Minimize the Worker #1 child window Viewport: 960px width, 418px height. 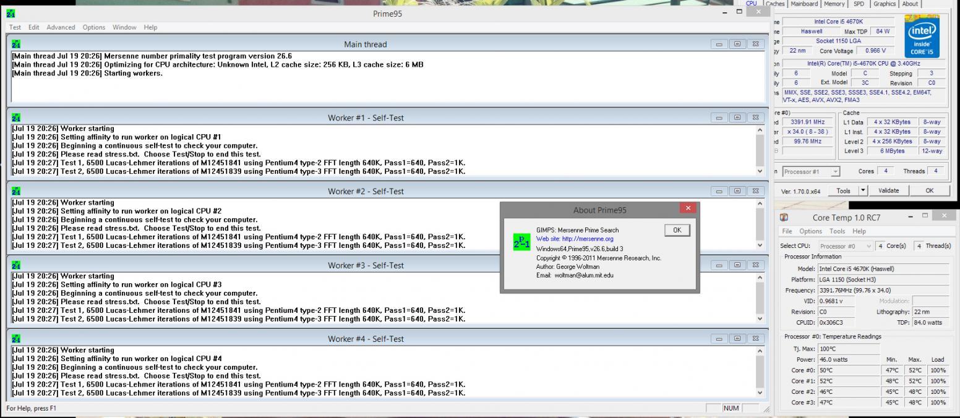pos(719,117)
